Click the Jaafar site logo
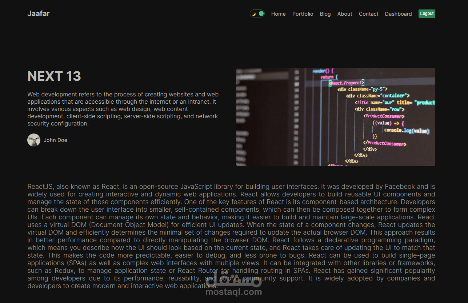Viewport: 468px width, 303px height. coord(39,13)
